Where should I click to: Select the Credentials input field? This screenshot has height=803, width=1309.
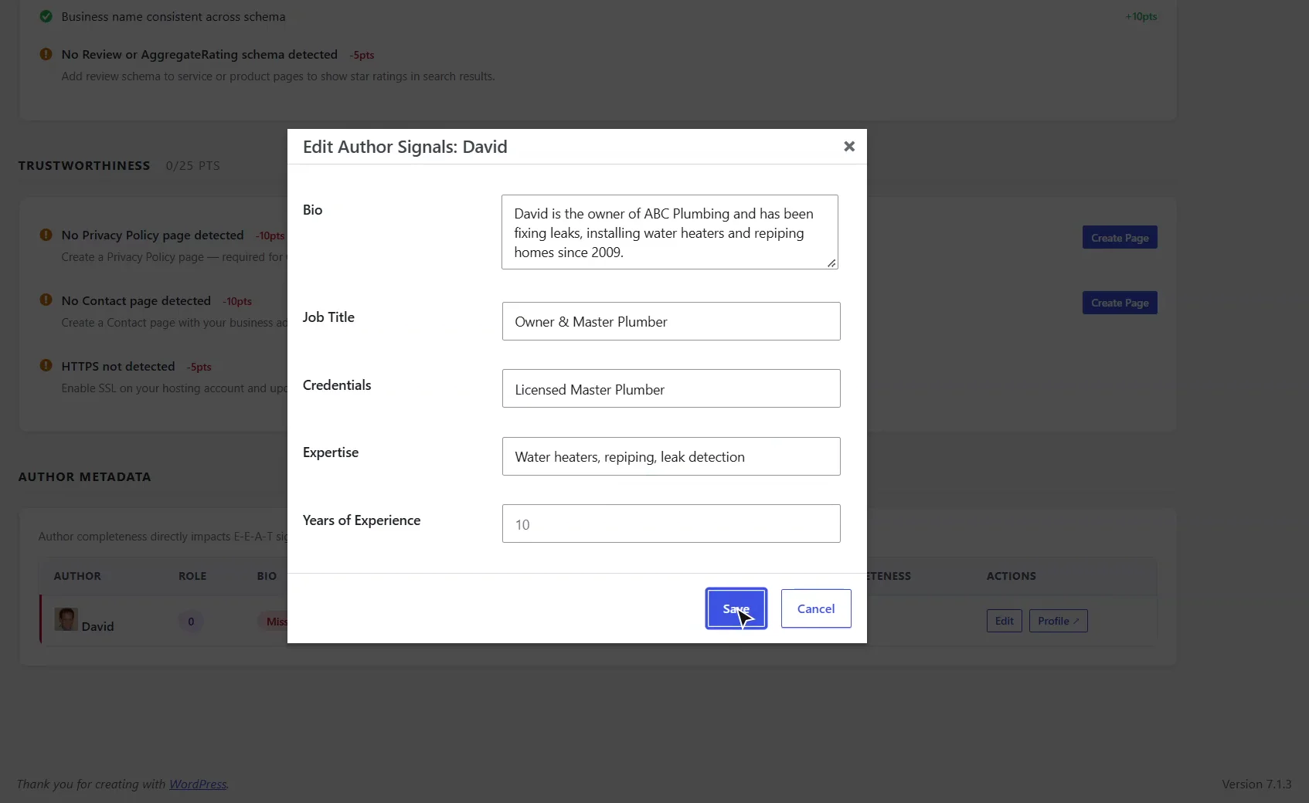[671, 388]
